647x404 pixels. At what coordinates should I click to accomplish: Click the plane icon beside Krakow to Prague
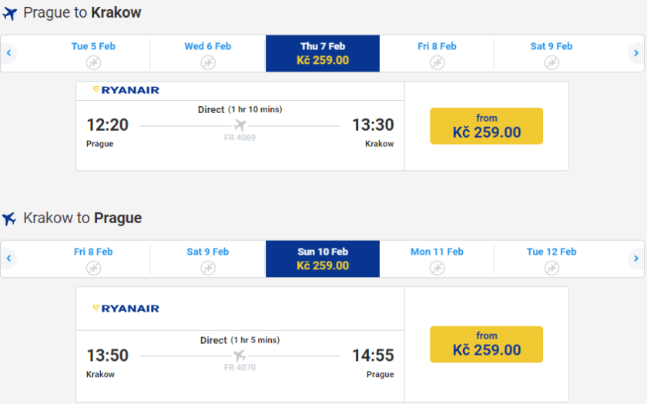[x=9, y=219]
